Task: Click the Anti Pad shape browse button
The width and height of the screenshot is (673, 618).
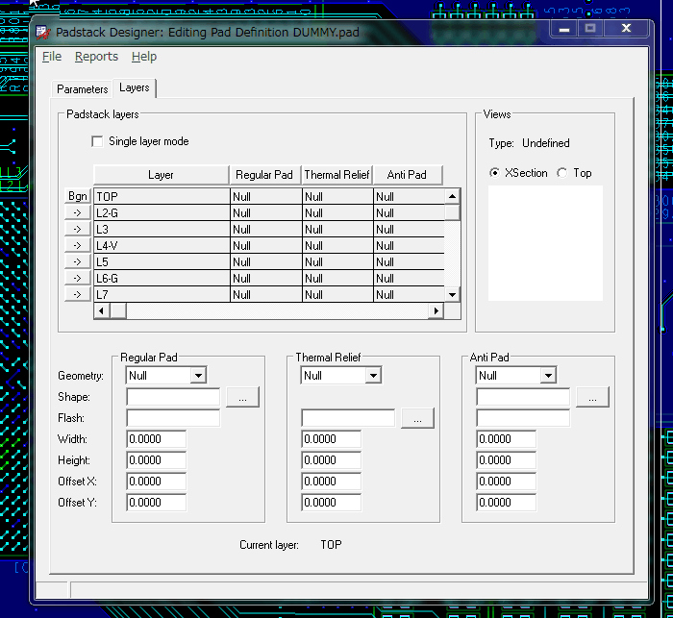Action: coord(592,397)
